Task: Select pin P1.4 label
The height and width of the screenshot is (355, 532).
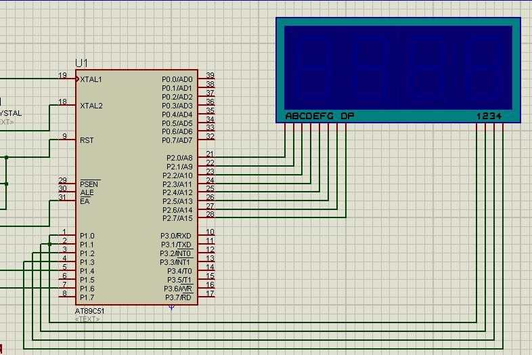Action: point(87,271)
